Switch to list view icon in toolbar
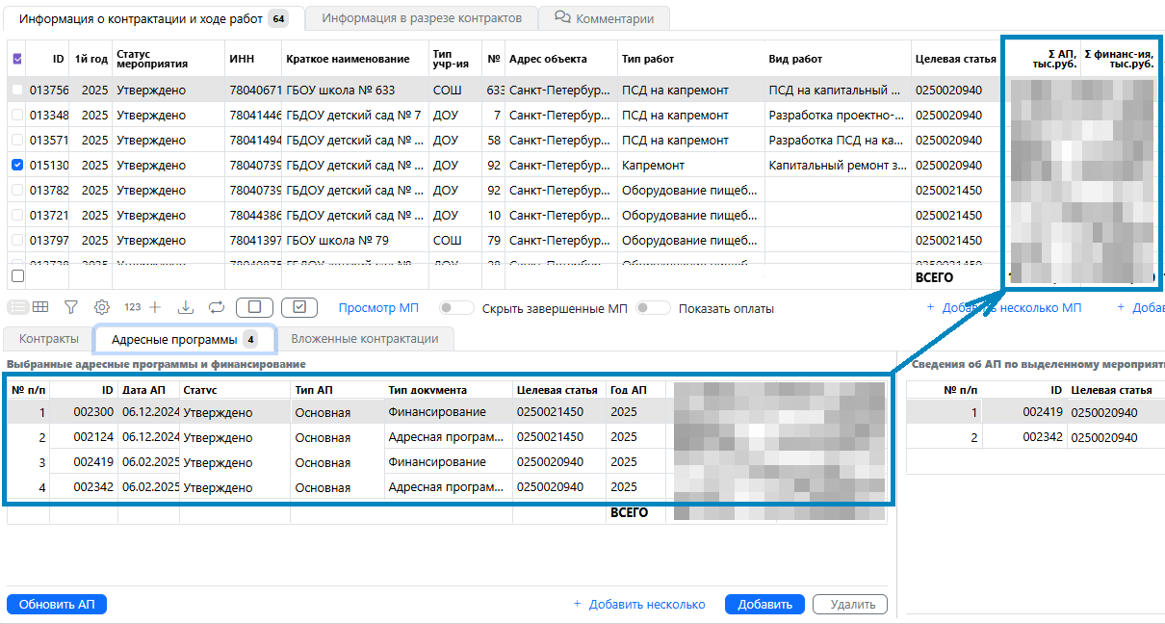 coord(17,307)
